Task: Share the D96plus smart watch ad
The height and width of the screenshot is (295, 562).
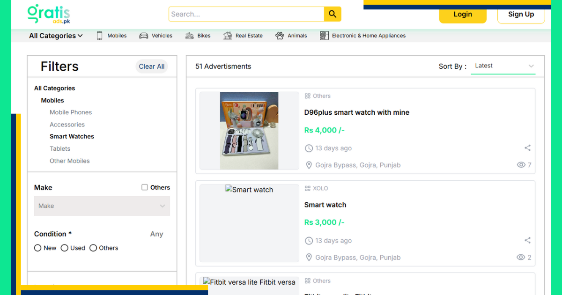Action: coord(527,148)
